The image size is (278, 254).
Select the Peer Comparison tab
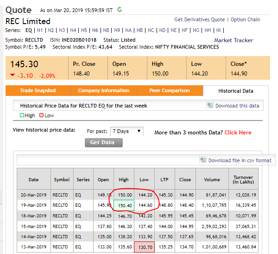(x=169, y=91)
